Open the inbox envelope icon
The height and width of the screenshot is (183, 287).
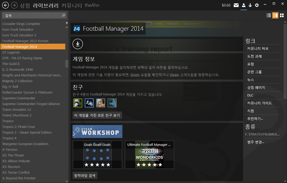click(236, 5)
